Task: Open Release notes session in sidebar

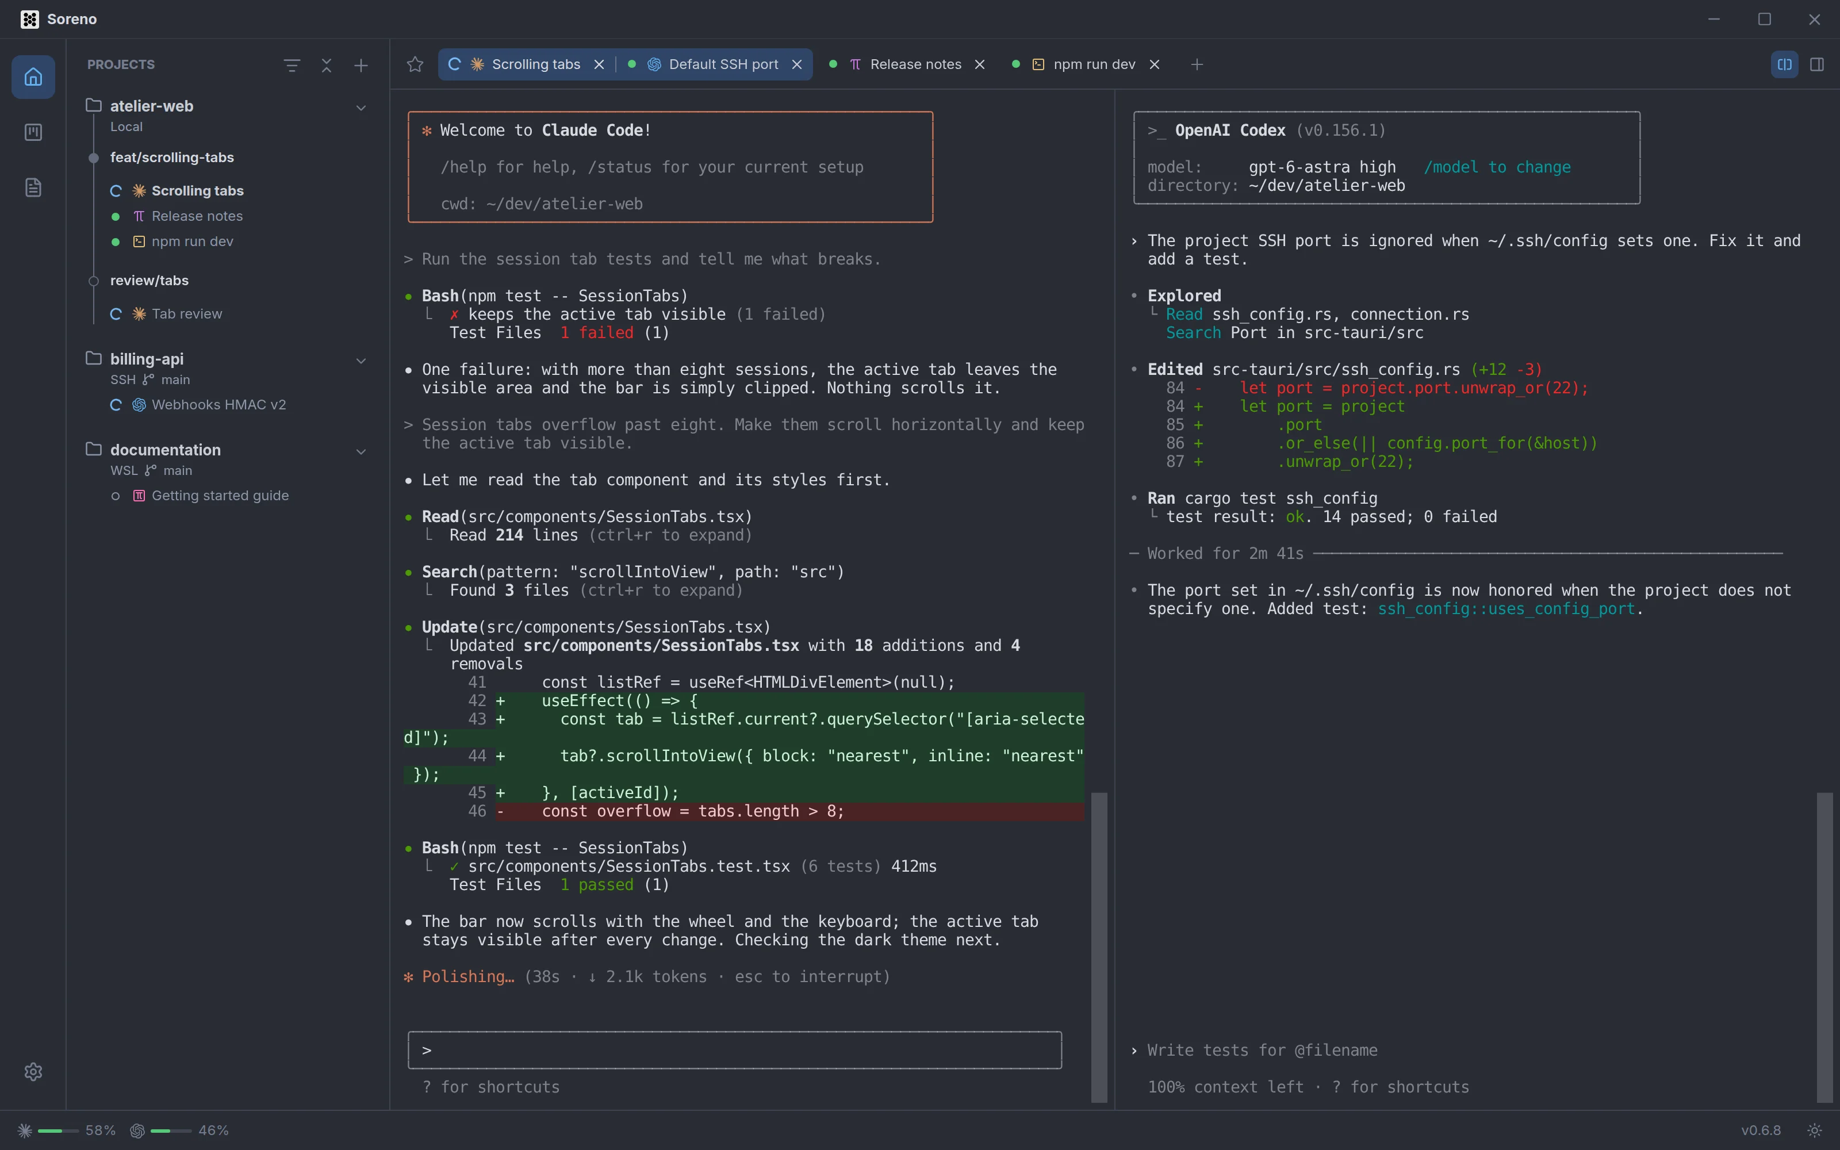Action: (x=197, y=216)
